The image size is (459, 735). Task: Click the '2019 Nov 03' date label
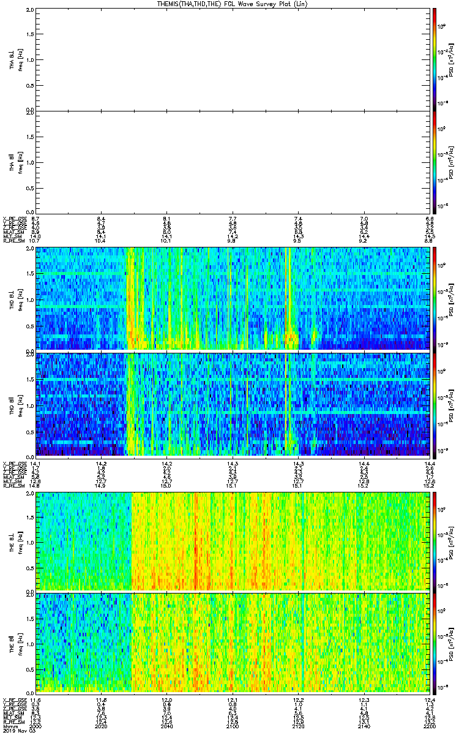click(18, 731)
